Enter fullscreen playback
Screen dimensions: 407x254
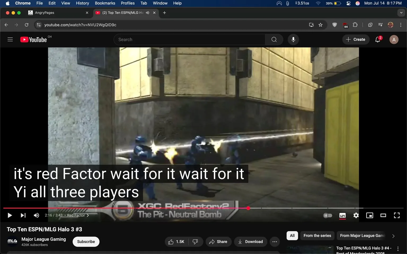pos(397,215)
